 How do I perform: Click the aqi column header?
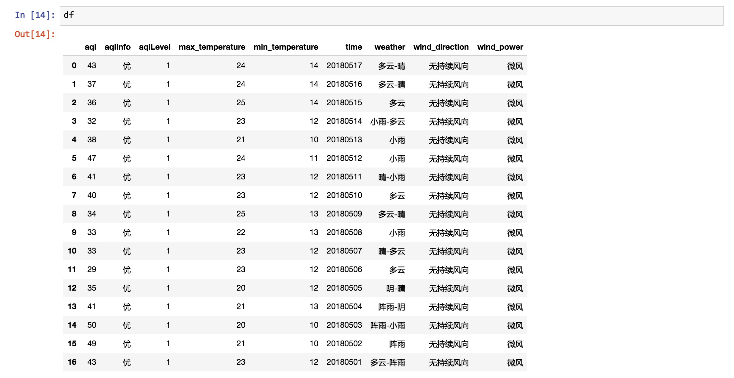[x=90, y=47]
